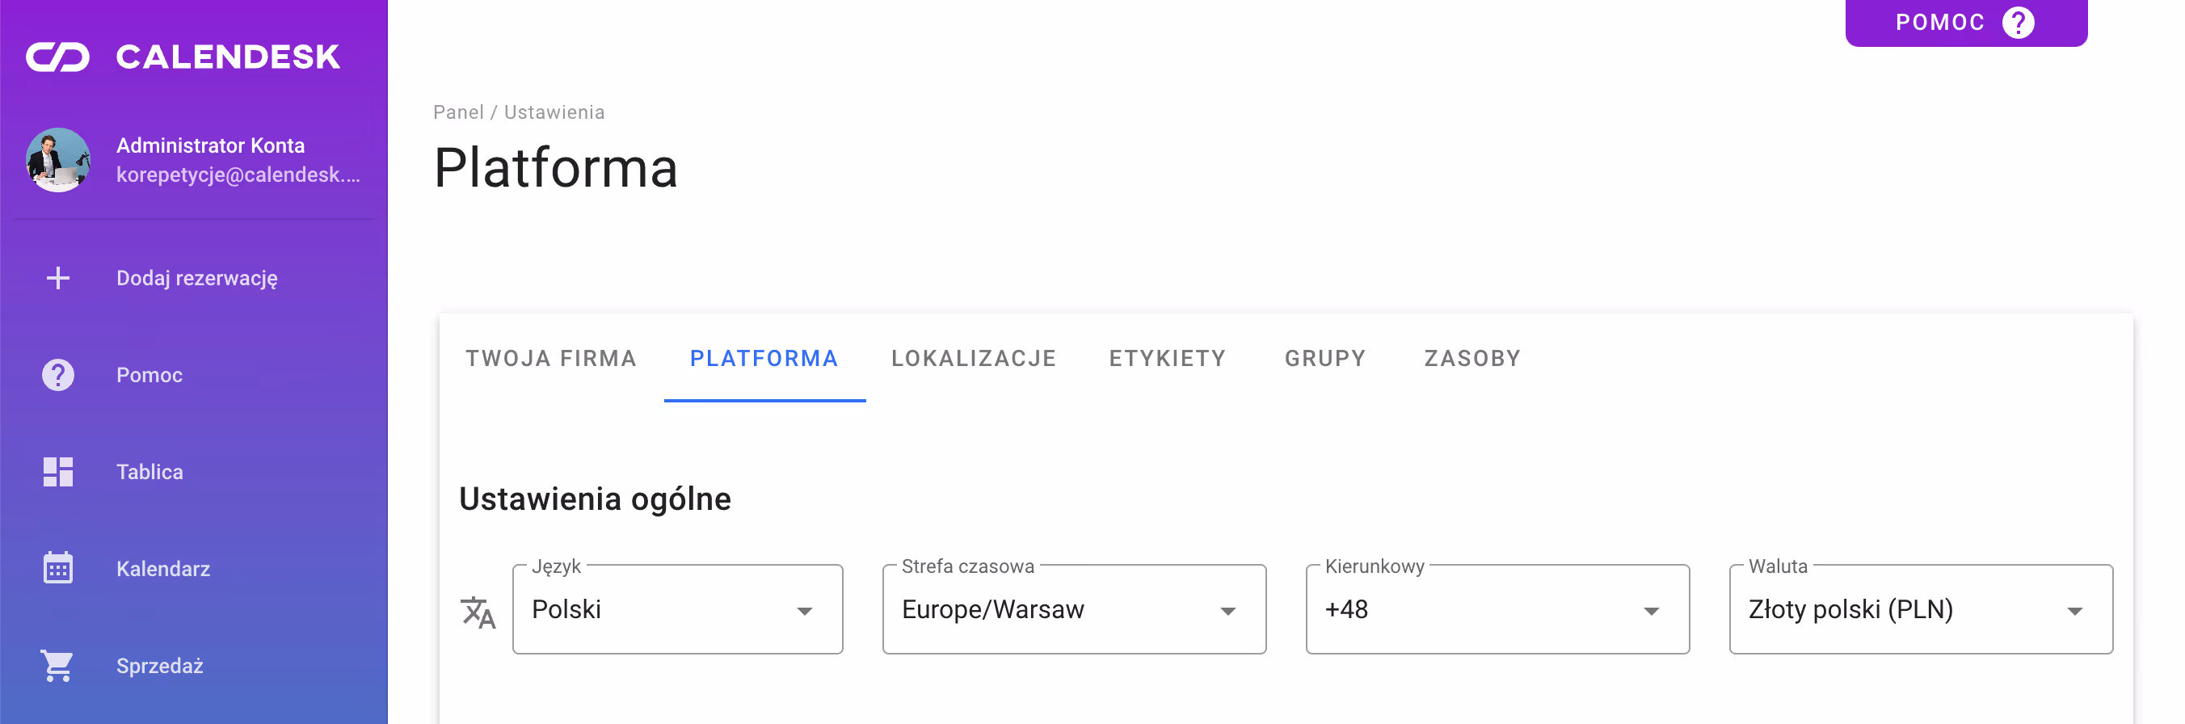Switch to the TWOJA FIRMA tab
The image size is (2185, 724).
(550, 359)
